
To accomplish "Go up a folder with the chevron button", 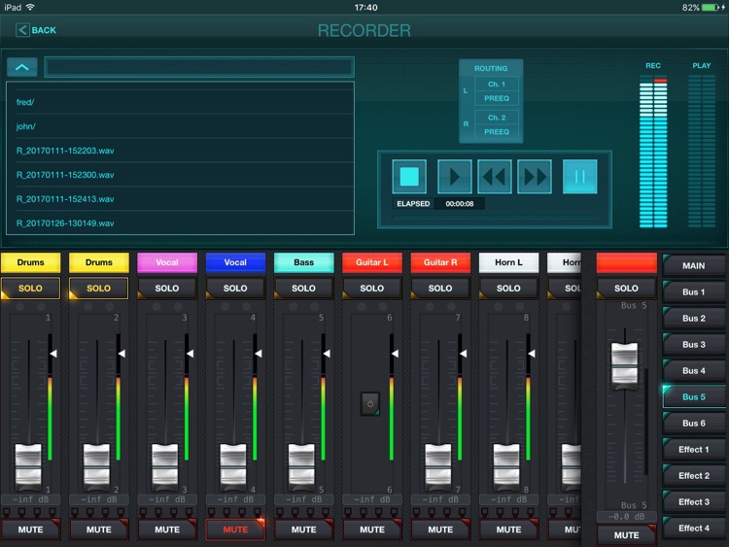I will (22, 67).
